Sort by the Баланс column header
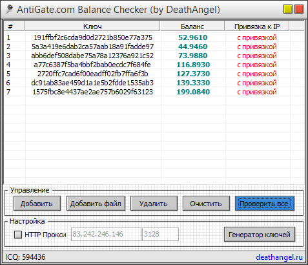 point(192,26)
